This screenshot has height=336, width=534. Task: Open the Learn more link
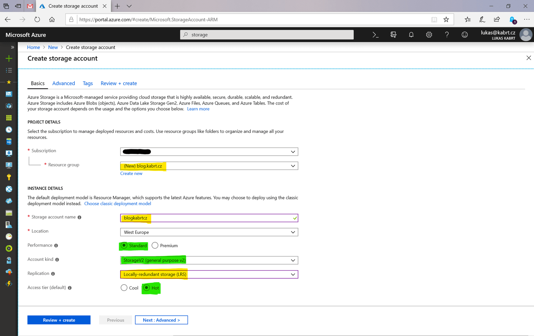(198, 109)
